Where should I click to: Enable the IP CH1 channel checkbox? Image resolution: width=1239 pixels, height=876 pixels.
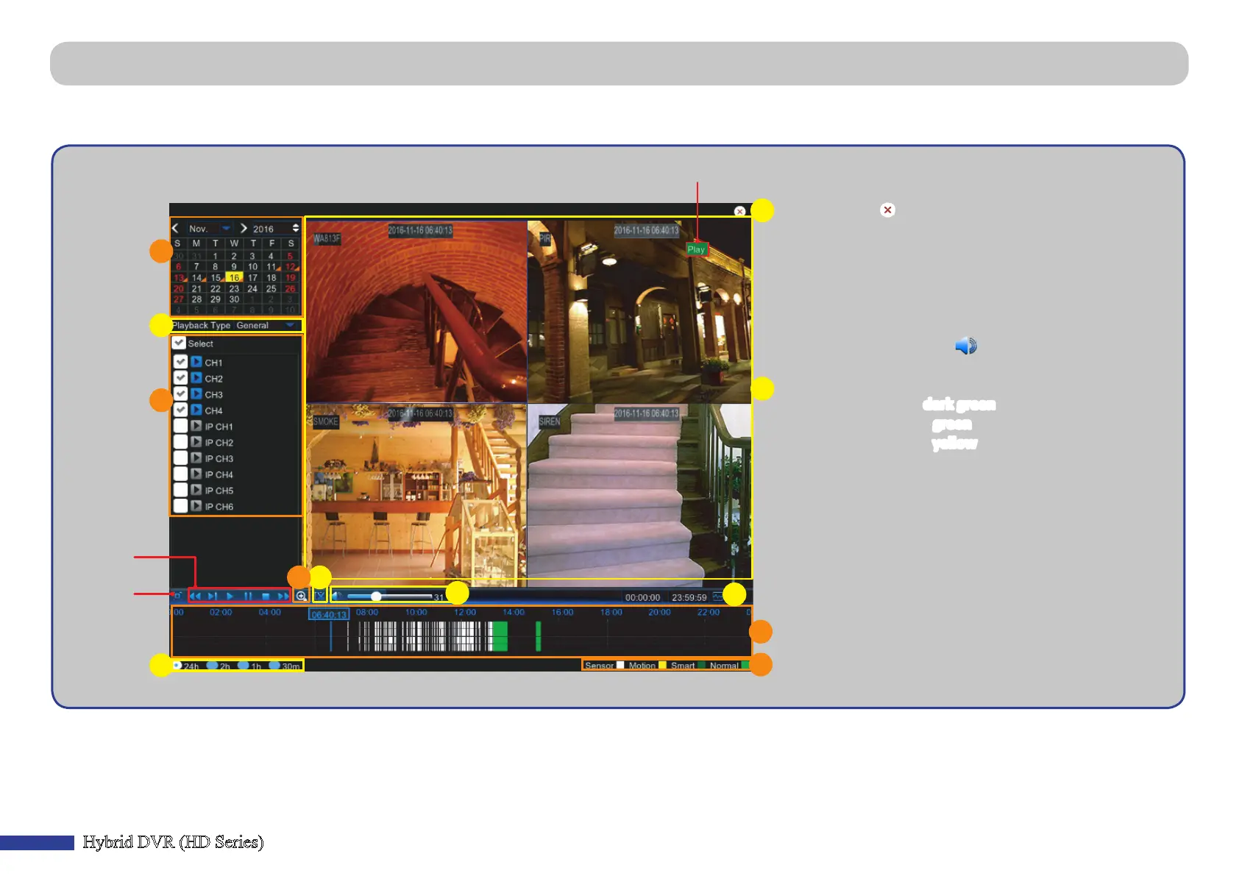[180, 426]
